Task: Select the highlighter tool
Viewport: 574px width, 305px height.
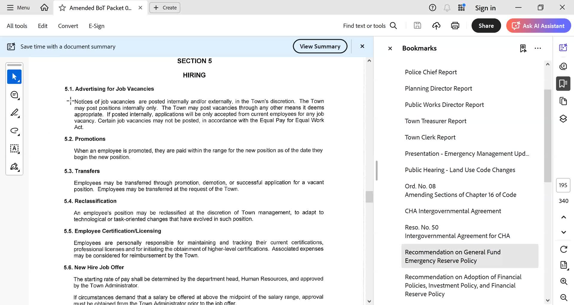Action: point(14,113)
